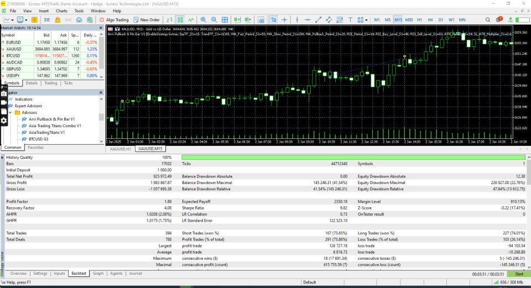Zoom out on the chart
The image size is (531, 288).
[x=214, y=20]
